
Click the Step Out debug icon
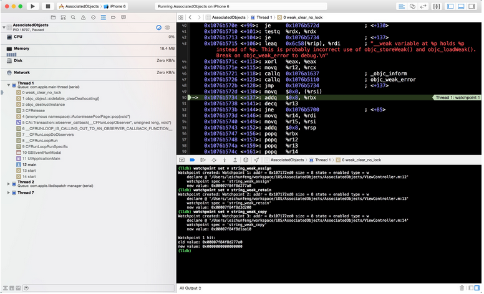[235, 160]
